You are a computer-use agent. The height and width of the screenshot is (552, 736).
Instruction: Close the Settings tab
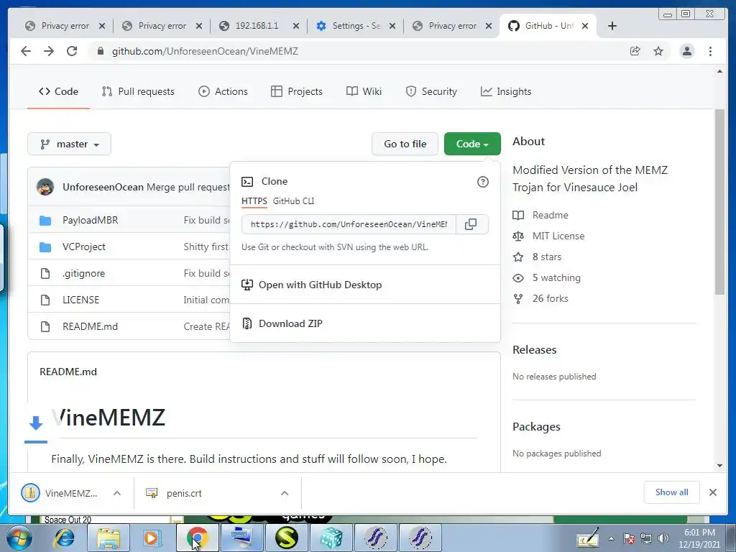[x=392, y=26]
